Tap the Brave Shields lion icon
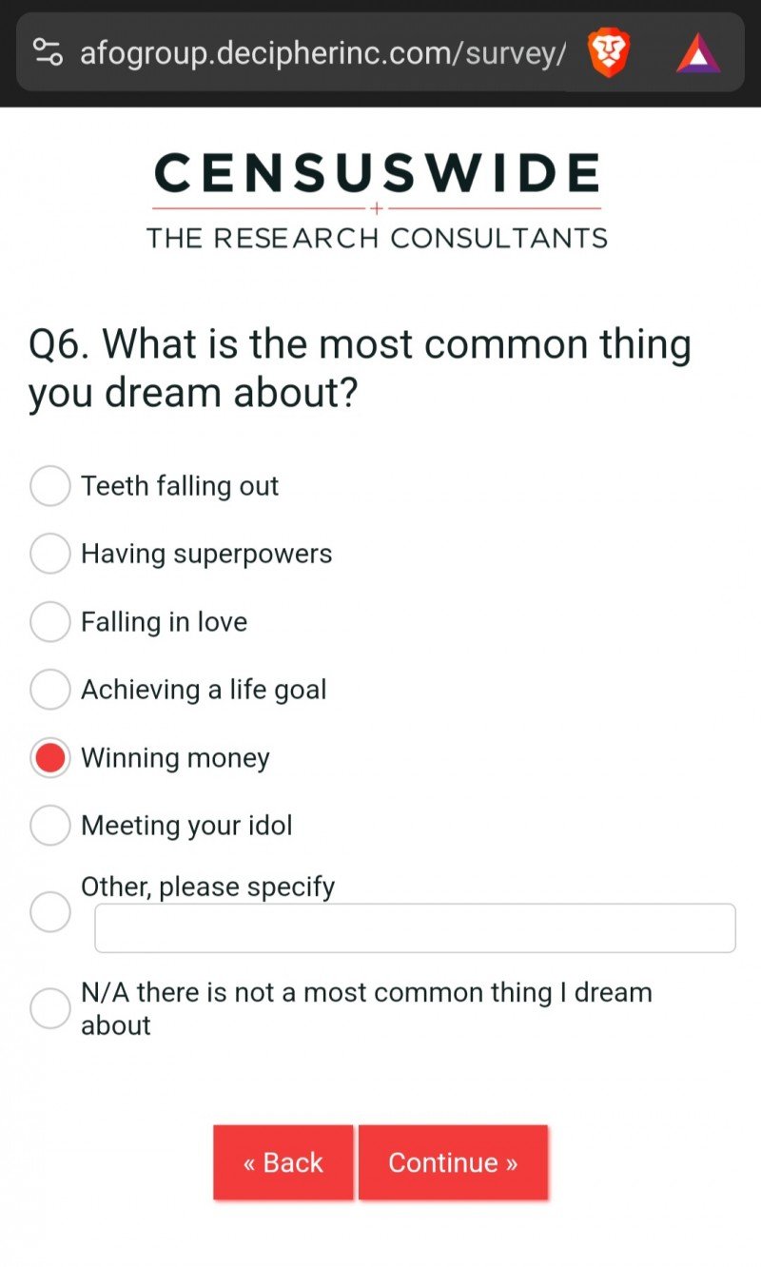Viewport: 761px width, 1267px height. (x=609, y=52)
